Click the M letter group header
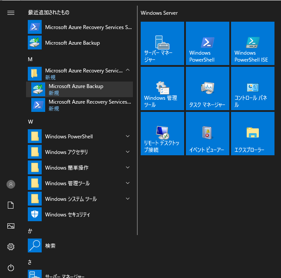 [30, 59]
